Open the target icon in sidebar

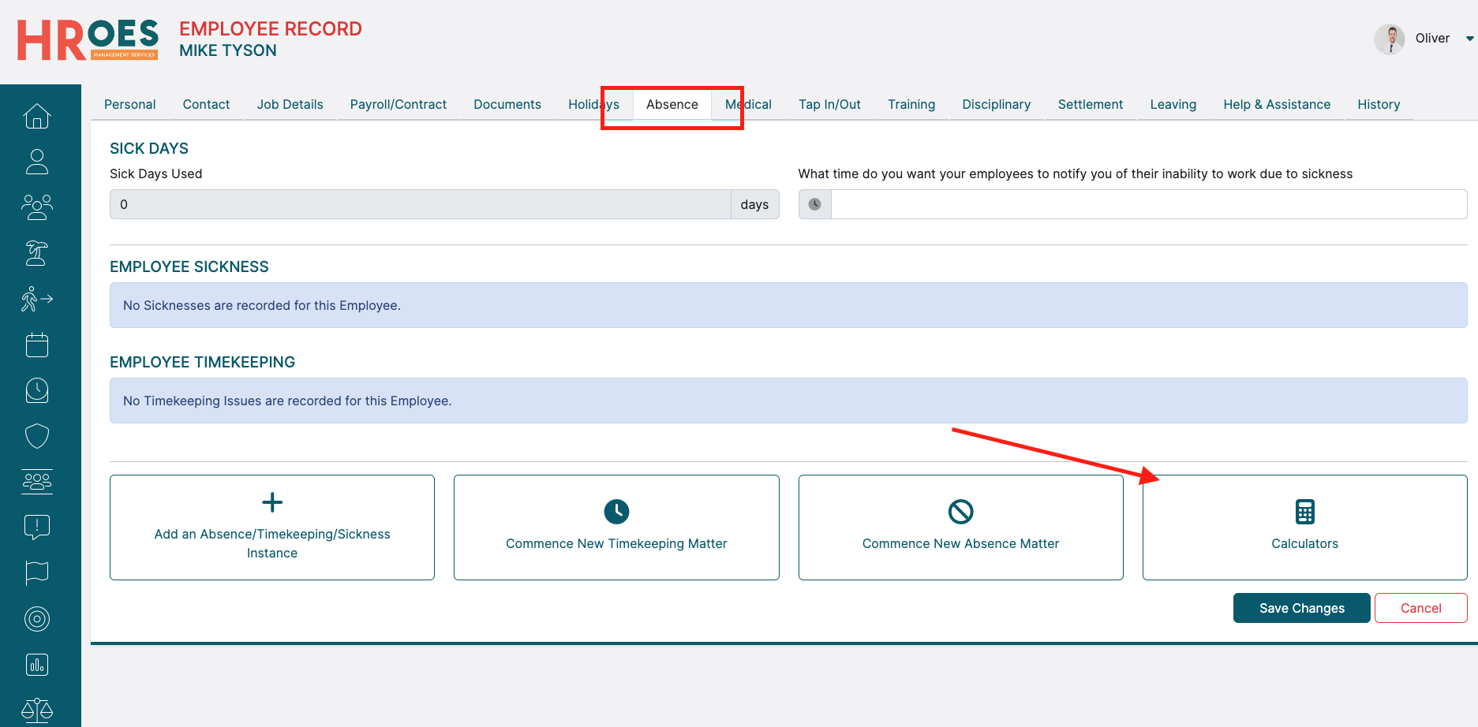37,619
